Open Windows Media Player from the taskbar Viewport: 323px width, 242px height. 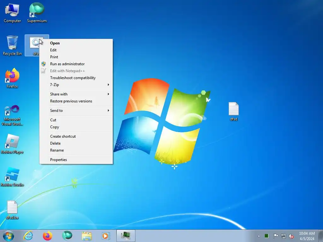point(106,236)
